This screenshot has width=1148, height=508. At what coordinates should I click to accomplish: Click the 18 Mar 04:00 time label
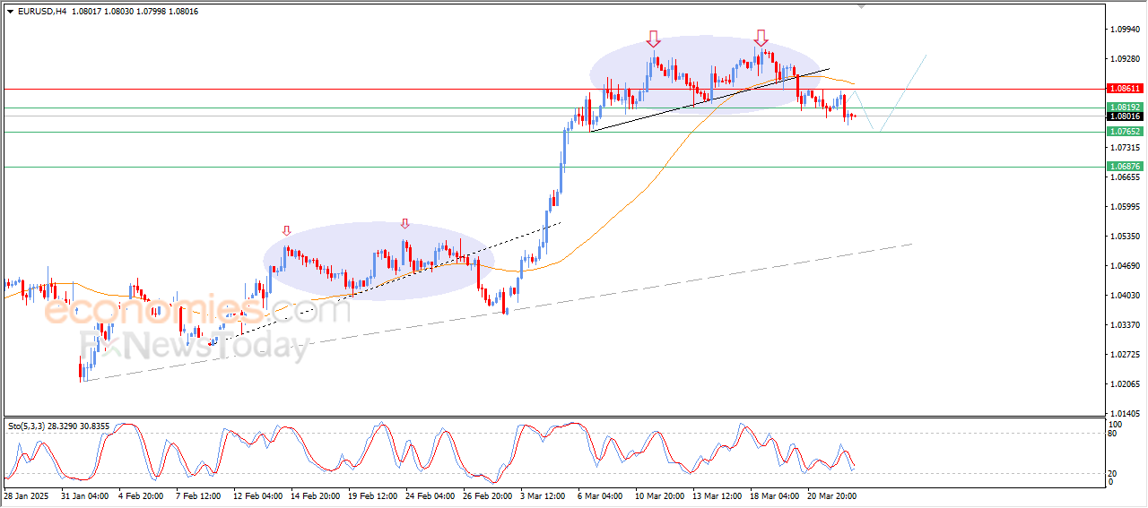[775, 495]
